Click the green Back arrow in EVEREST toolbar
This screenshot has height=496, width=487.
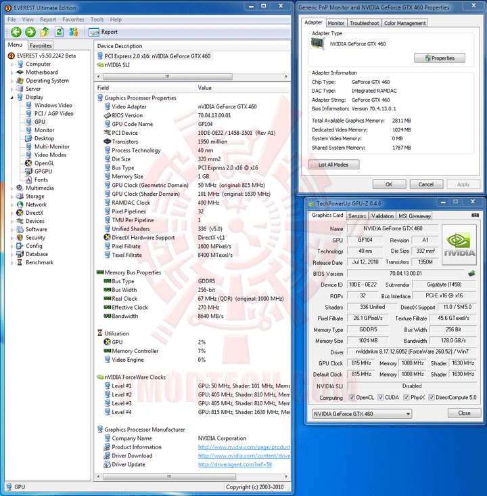(16, 32)
